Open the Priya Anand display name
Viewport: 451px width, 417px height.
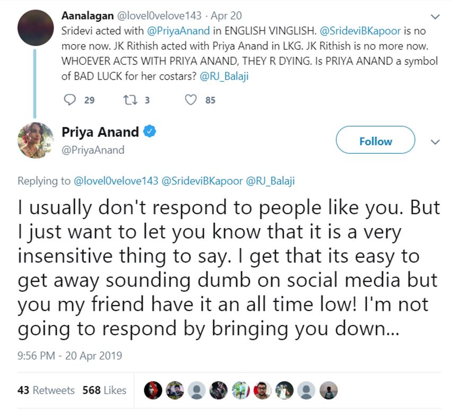[100, 132]
